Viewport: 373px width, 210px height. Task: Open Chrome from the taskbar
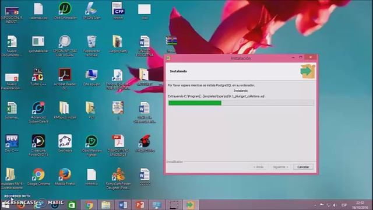tap(89, 205)
